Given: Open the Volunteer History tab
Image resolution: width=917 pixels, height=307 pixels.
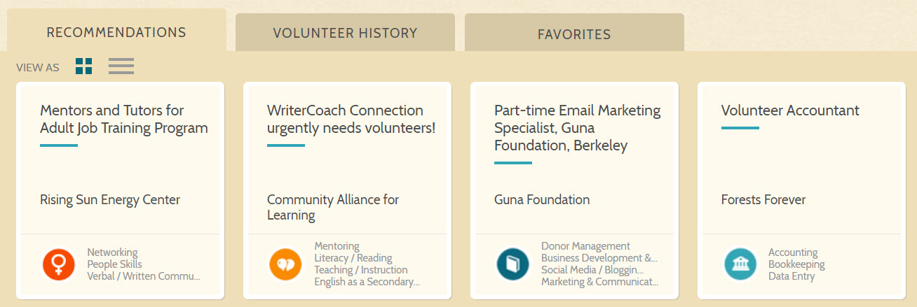Looking at the screenshot, I should (345, 33).
